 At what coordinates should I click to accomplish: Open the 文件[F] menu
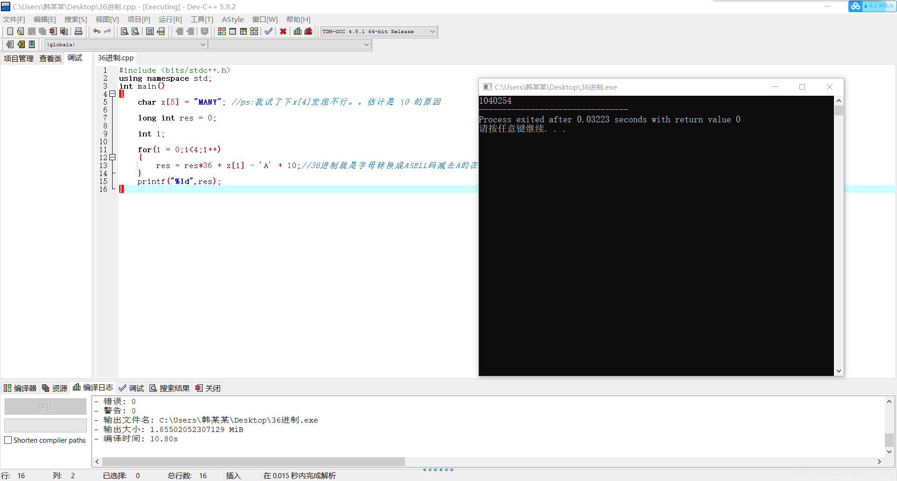pyautogui.click(x=14, y=19)
